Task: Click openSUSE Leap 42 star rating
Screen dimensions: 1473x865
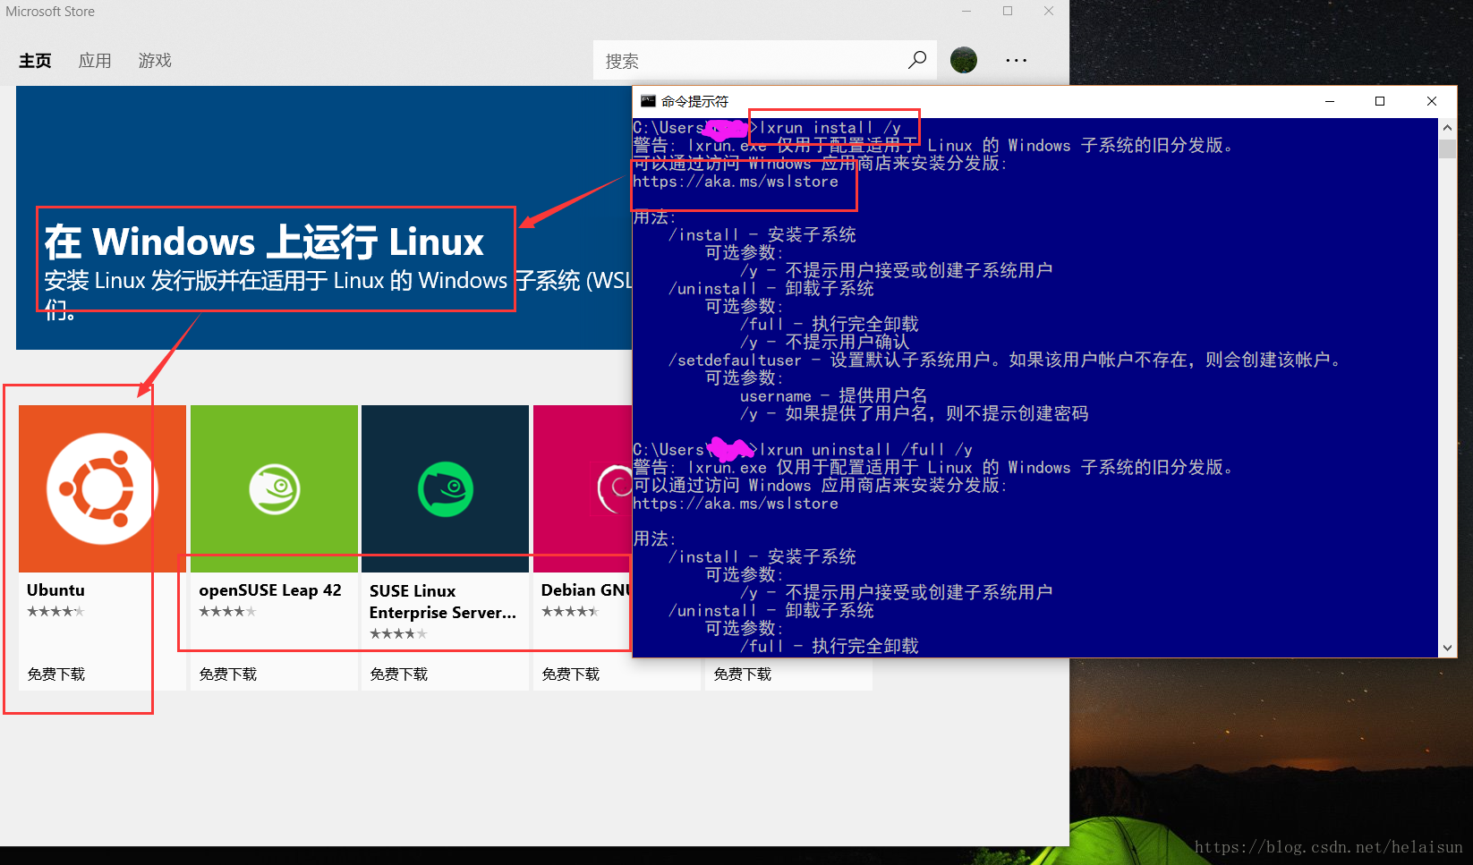Action: point(227,612)
